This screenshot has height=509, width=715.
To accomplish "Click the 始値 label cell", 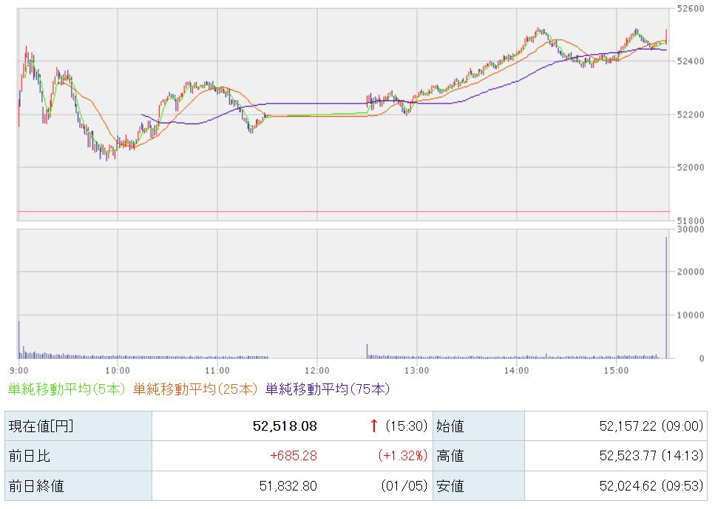I will coord(451,426).
